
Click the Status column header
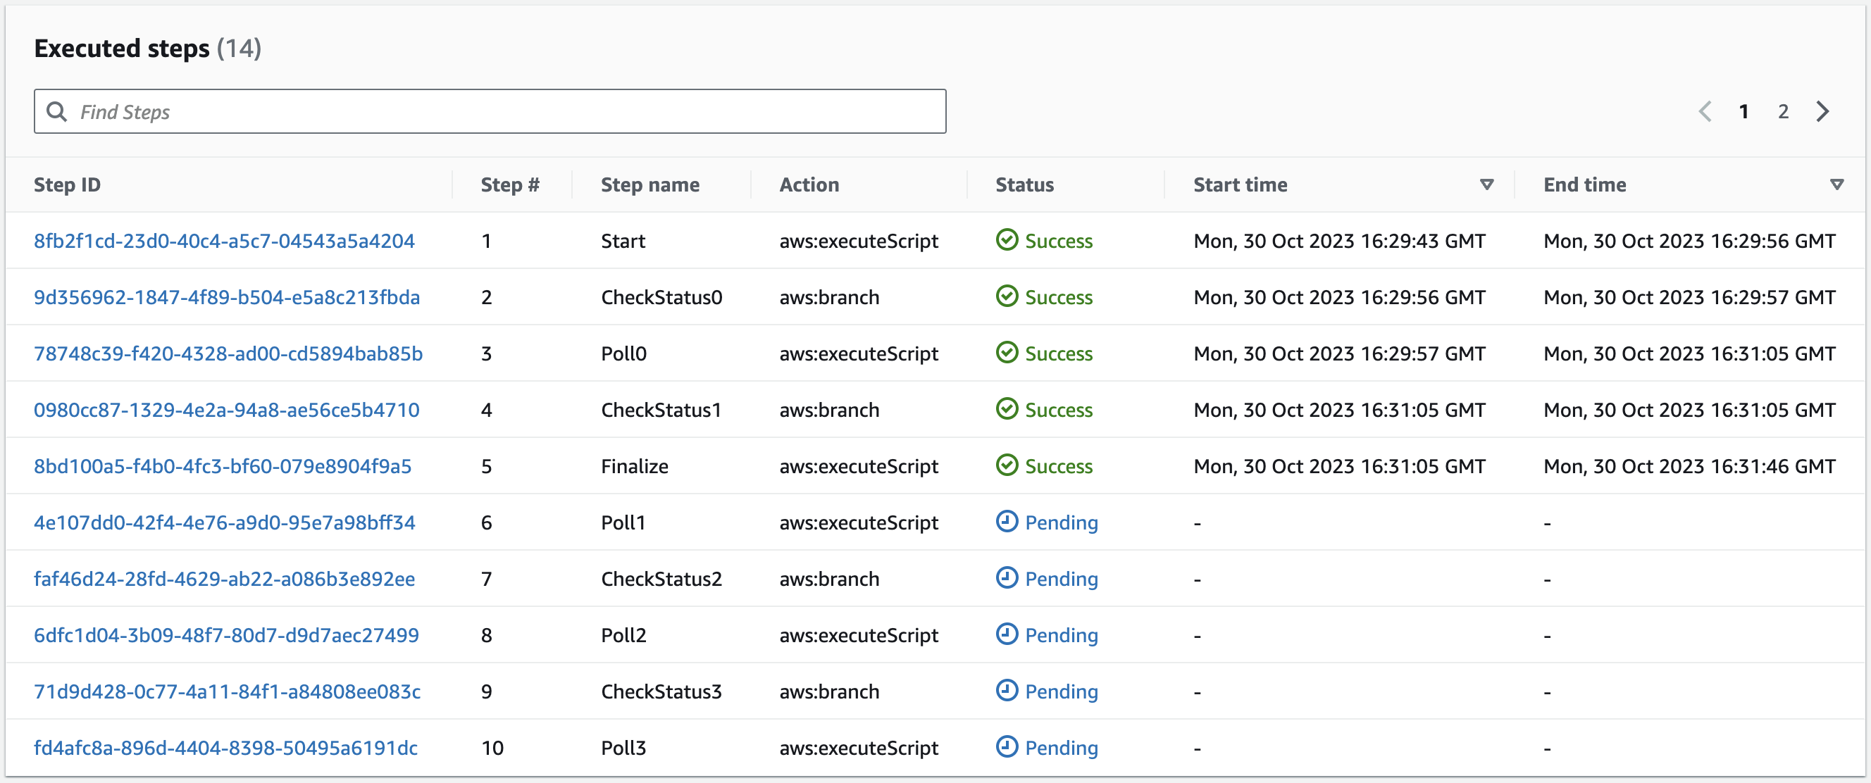tap(1024, 184)
